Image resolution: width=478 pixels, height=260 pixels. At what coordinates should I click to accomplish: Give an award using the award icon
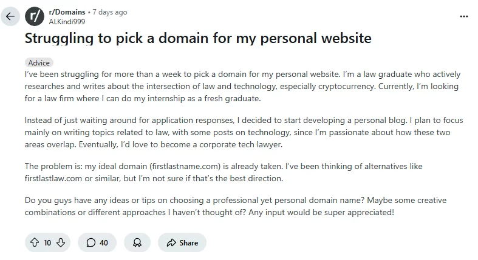137,242
